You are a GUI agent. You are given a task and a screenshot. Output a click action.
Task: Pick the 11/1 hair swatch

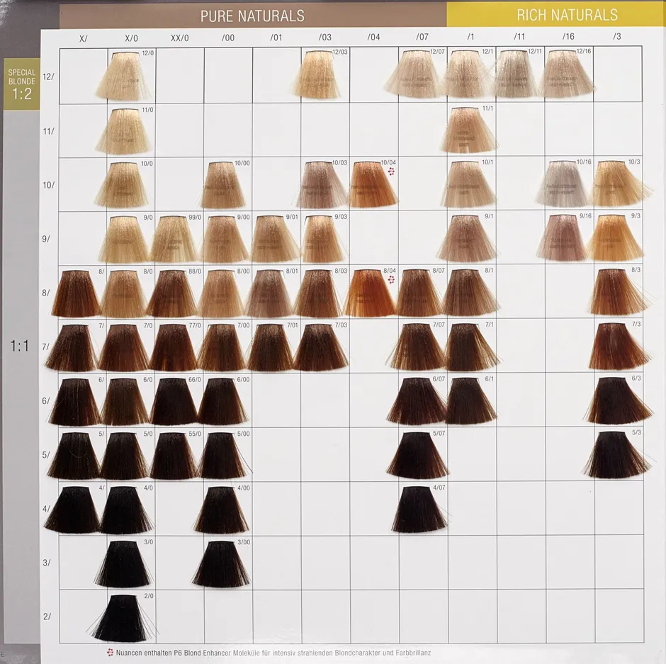pos(468,130)
